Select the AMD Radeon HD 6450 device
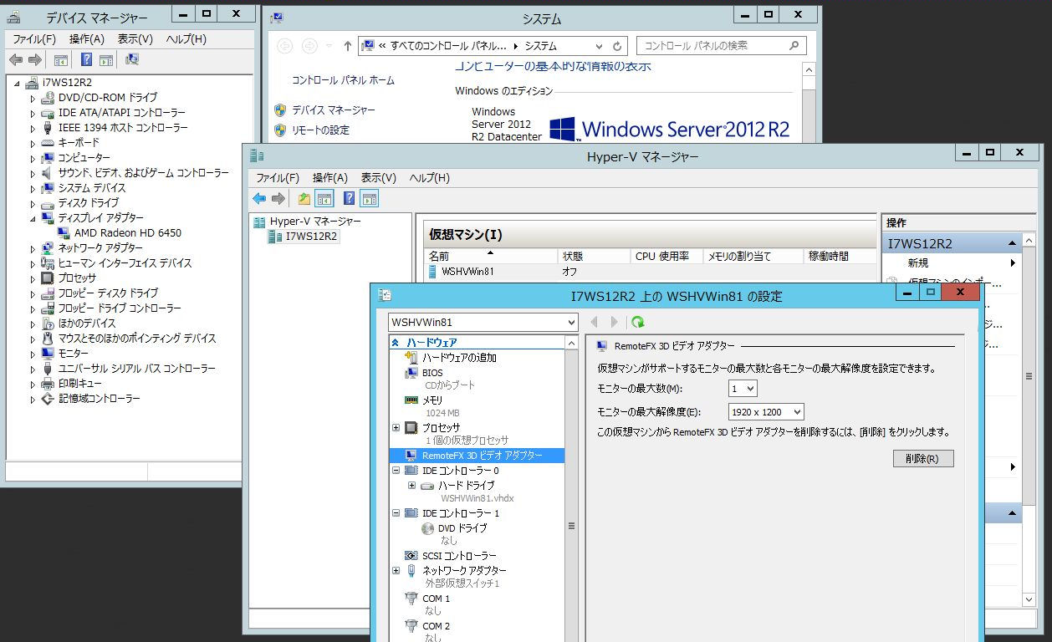 [x=127, y=233]
